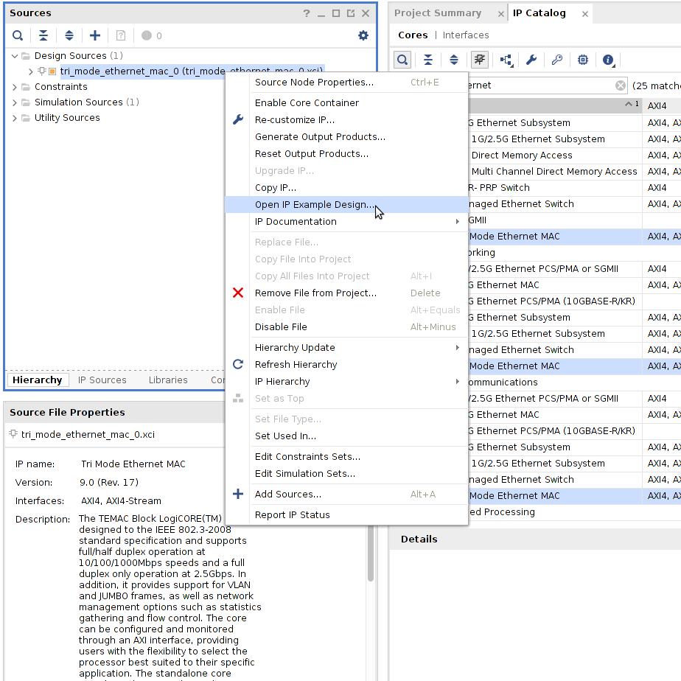This screenshot has height=681, width=681.
Task: Choose Add Sources from context menu
Action: point(346,495)
